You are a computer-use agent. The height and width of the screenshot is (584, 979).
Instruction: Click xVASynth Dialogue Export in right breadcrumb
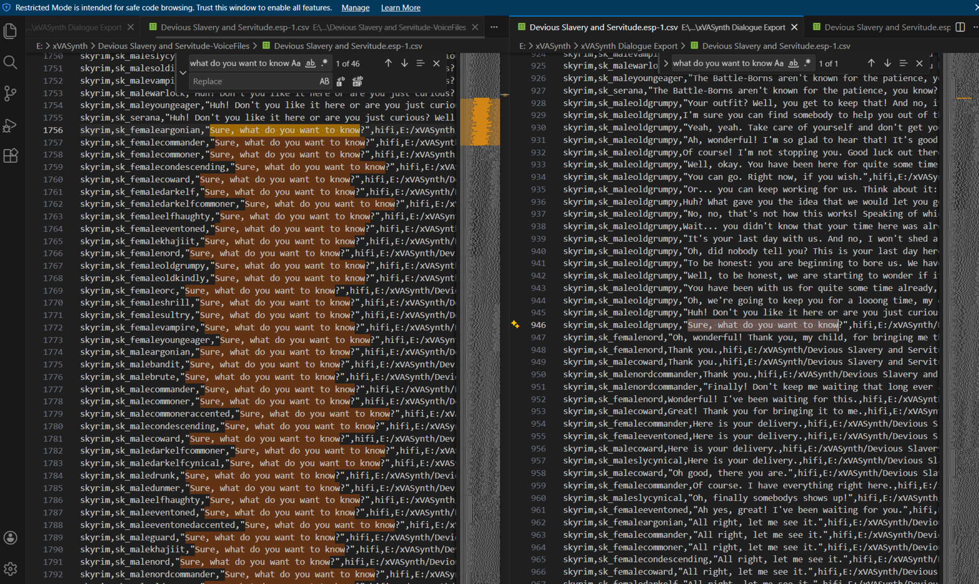[629, 46]
